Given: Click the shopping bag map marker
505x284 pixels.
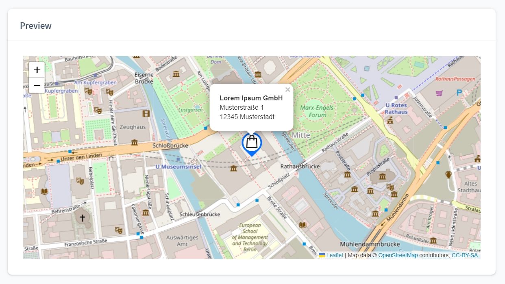Looking at the screenshot, I should point(252,144).
